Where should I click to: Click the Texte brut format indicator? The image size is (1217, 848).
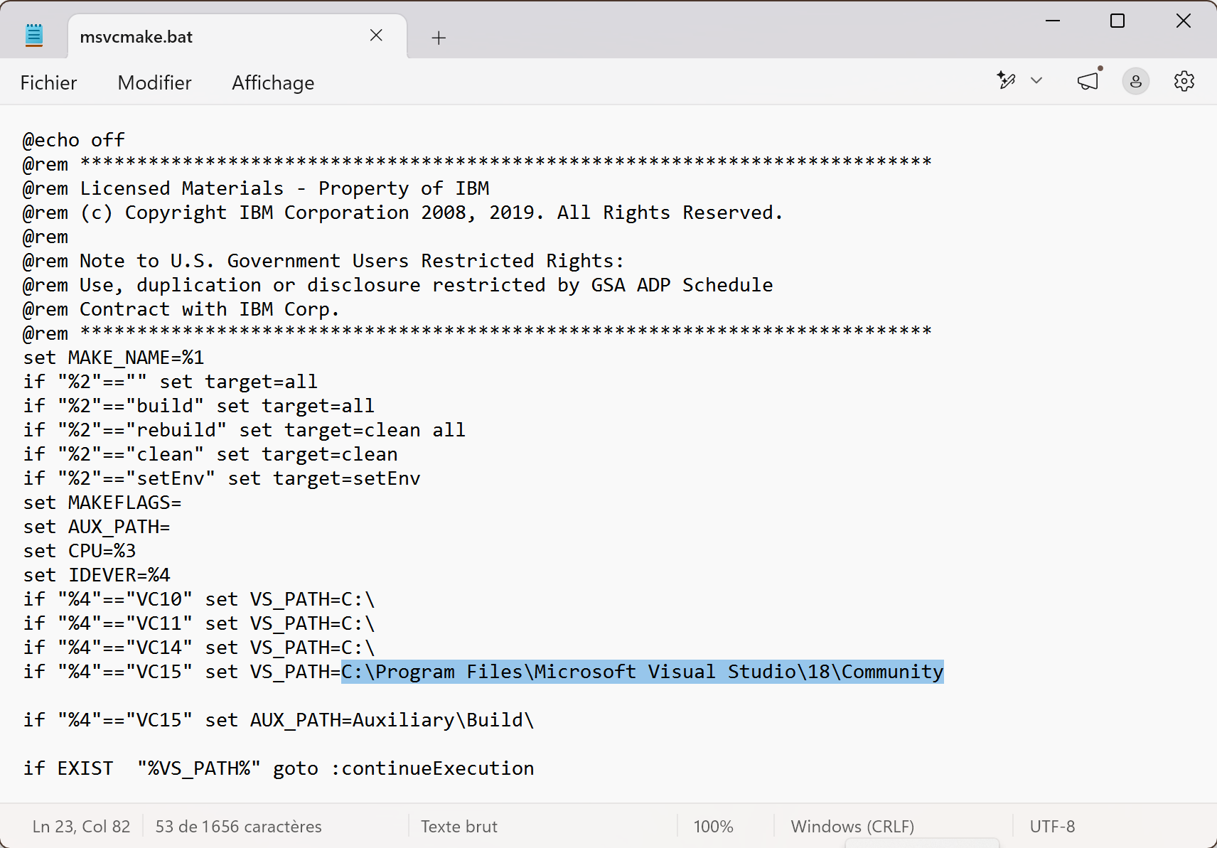(459, 826)
